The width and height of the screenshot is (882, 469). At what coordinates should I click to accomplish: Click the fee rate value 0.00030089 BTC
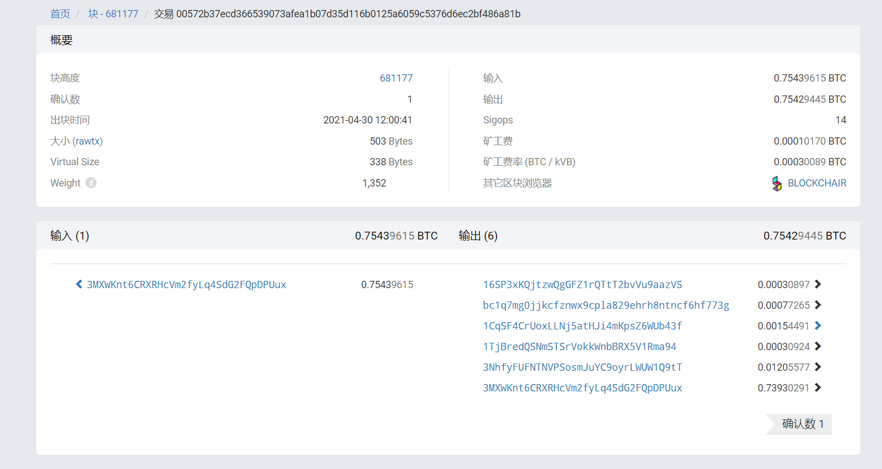(810, 162)
